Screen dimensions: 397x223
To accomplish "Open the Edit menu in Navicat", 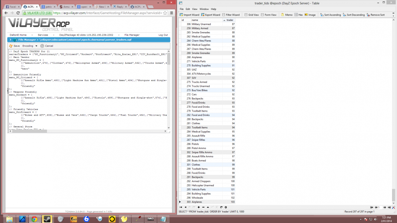I will coord(188,9).
